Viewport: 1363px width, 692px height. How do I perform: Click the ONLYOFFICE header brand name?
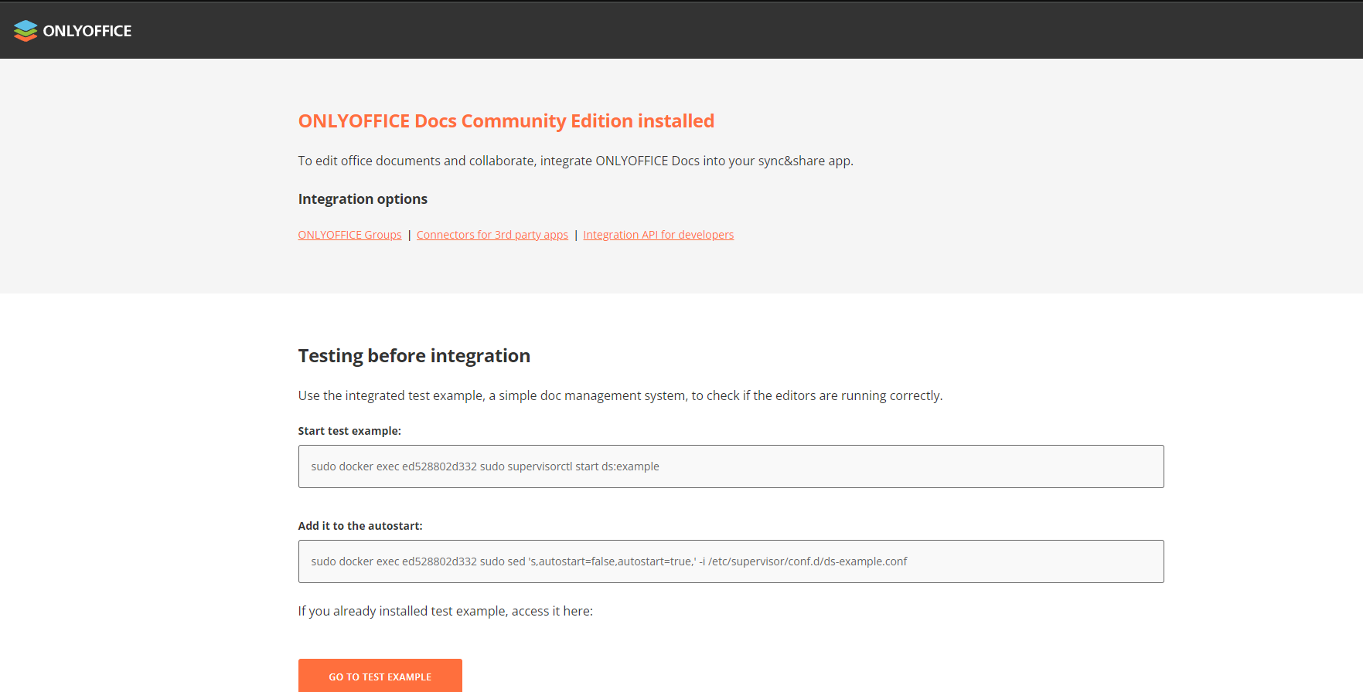[87, 31]
